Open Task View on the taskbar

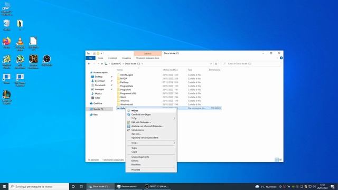point(81,186)
